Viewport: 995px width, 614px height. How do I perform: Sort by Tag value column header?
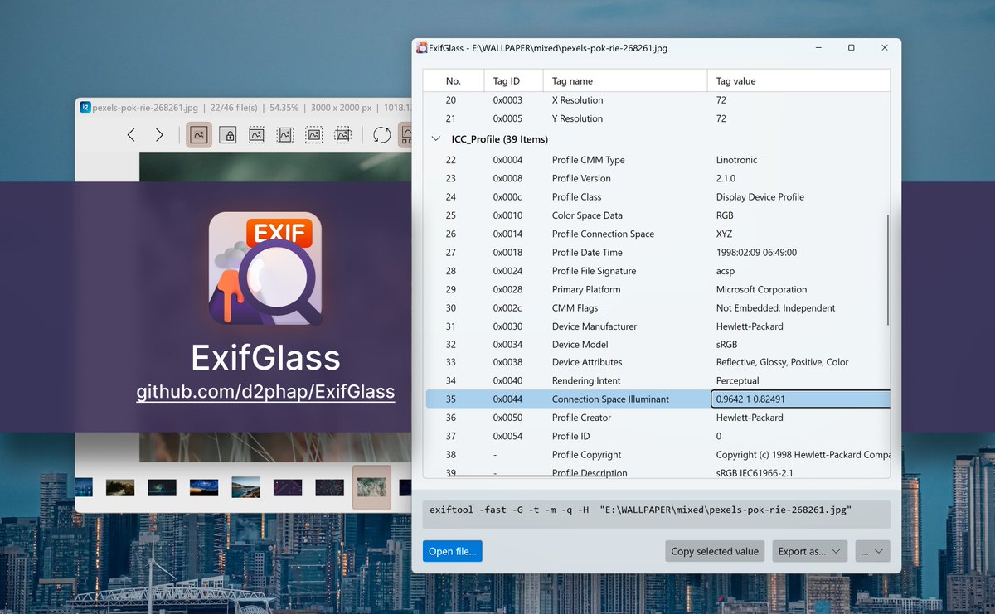coord(798,81)
